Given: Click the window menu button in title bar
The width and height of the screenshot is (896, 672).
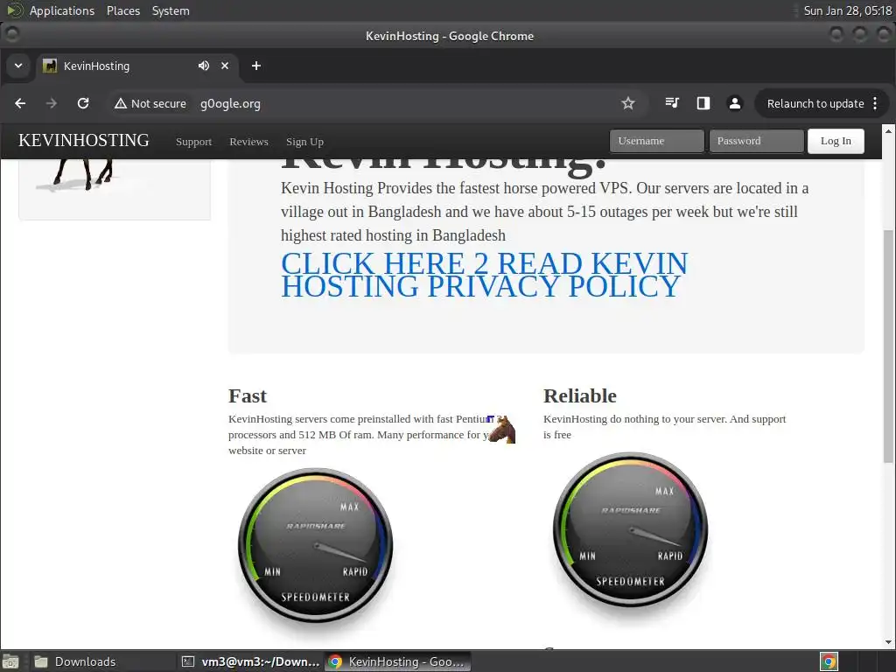Looking at the screenshot, I should (x=11, y=35).
